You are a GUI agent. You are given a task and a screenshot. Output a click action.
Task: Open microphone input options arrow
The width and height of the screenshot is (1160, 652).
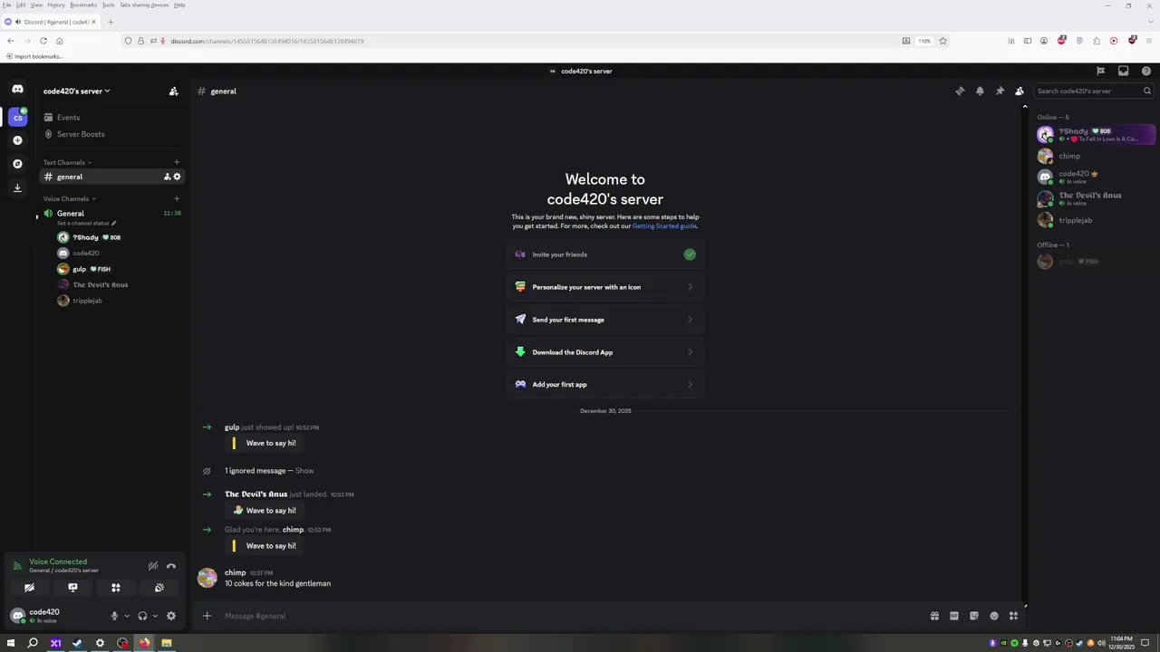127,616
